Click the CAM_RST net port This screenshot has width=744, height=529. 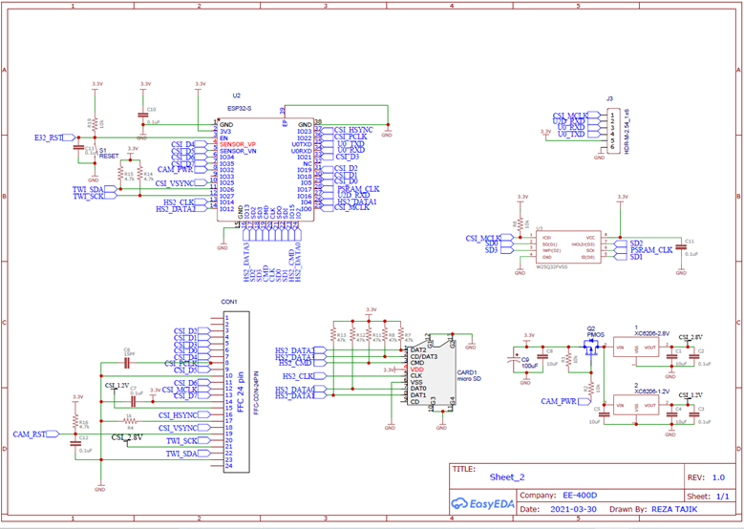point(35,434)
